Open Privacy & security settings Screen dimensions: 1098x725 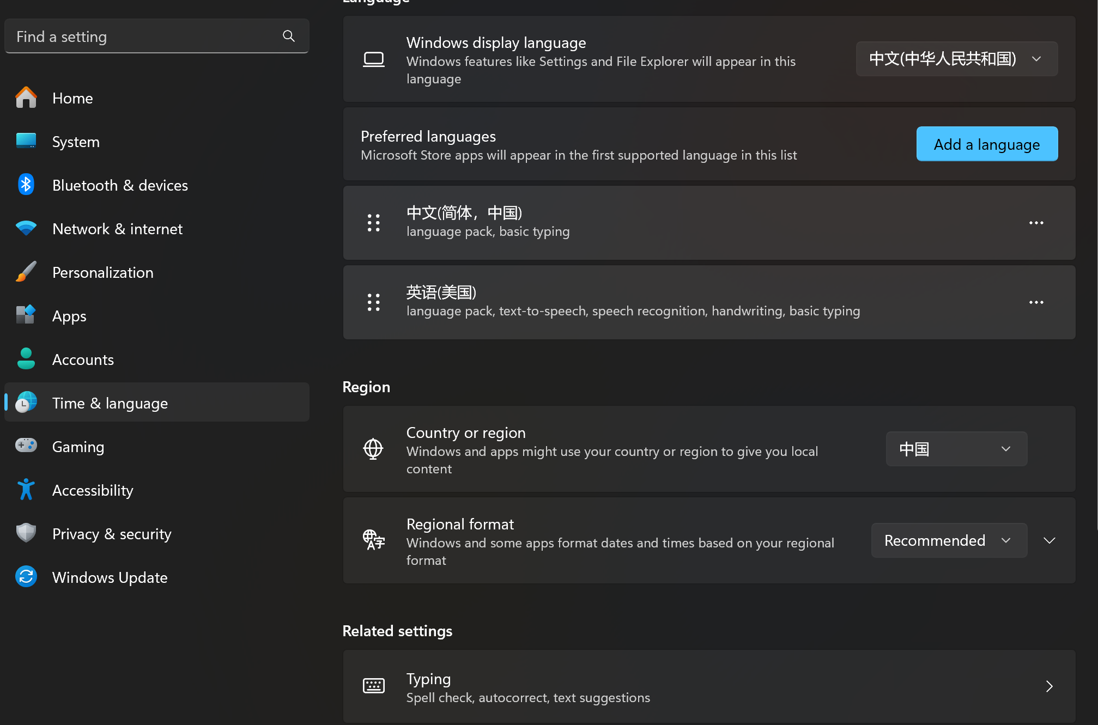[157, 534]
